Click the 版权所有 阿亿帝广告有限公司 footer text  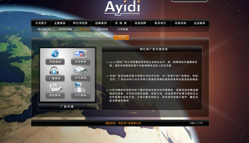123,123
